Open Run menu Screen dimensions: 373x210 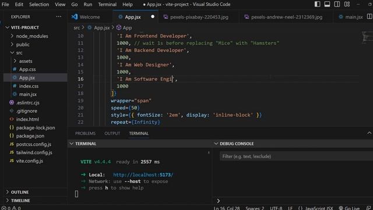pyautogui.click(x=88, y=4)
